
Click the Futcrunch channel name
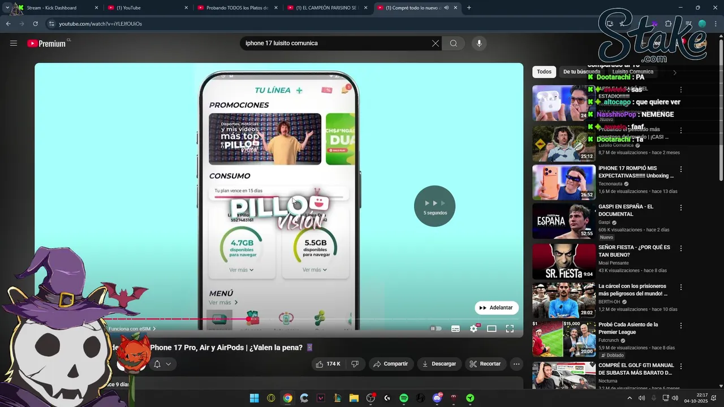click(x=610, y=340)
